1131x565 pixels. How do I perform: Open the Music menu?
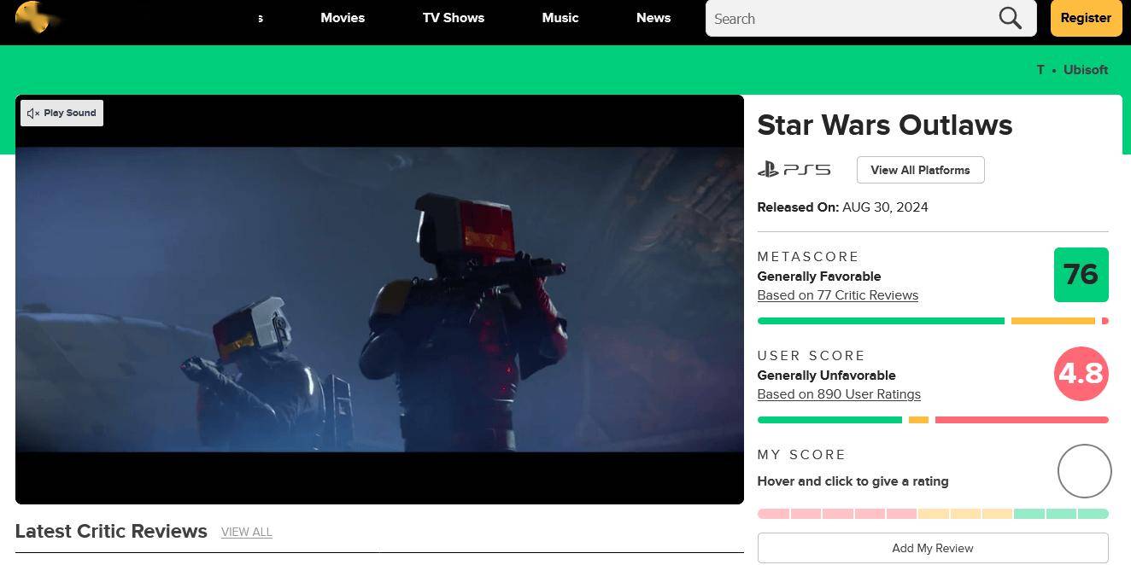pos(560,18)
